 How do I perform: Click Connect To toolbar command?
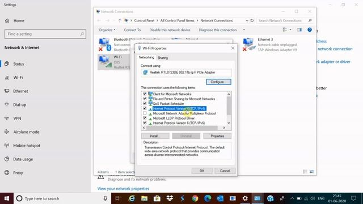132,30
